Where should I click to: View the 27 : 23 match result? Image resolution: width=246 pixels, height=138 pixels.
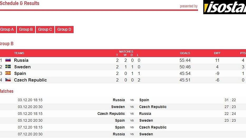click(x=230, y=107)
